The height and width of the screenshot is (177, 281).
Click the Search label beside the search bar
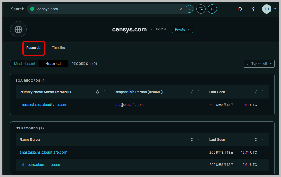(17, 9)
